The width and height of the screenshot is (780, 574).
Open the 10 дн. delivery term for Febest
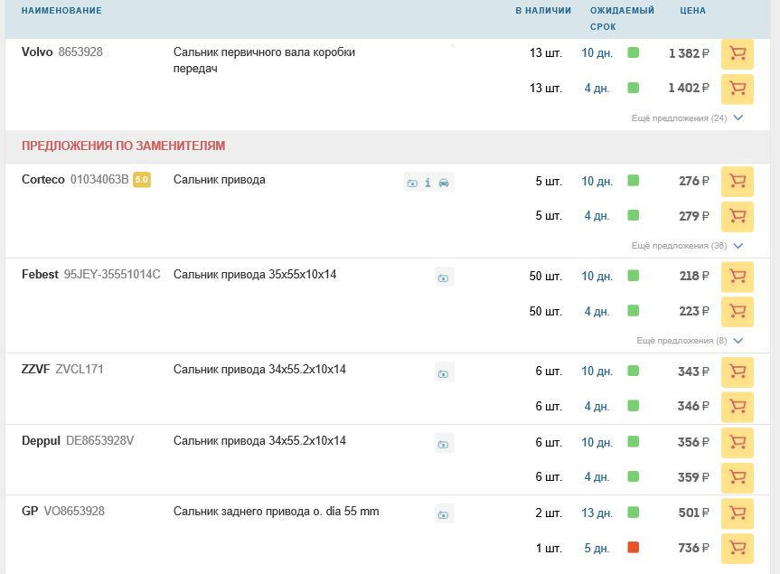597,276
